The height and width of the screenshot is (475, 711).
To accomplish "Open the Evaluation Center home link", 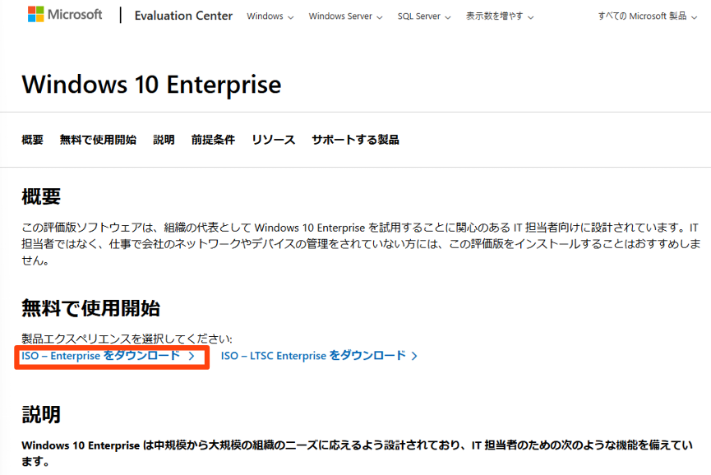I will (183, 16).
